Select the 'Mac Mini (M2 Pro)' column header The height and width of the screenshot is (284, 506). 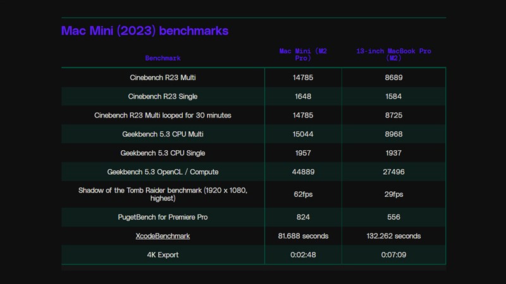click(303, 55)
